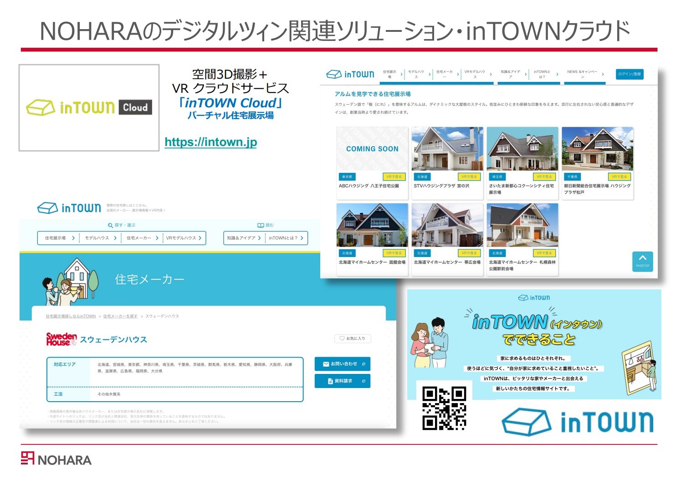Click VRで見る on the 札幌森林公園駅前会場 card
The image size is (681, 479).
tap(544, 253)
